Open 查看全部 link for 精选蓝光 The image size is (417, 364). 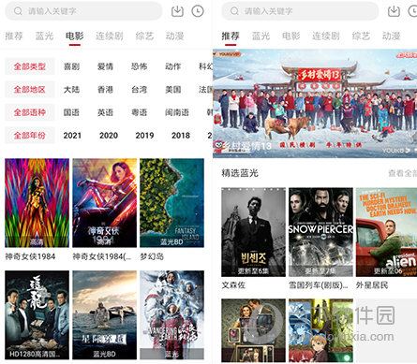403,173
